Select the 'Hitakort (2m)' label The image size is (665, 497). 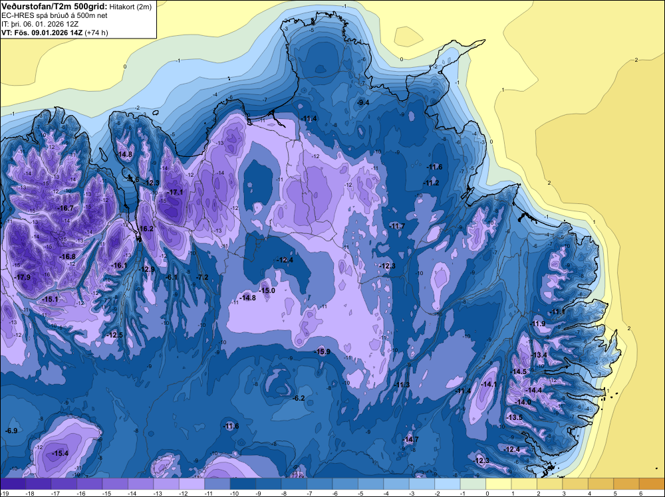[130, 7]
